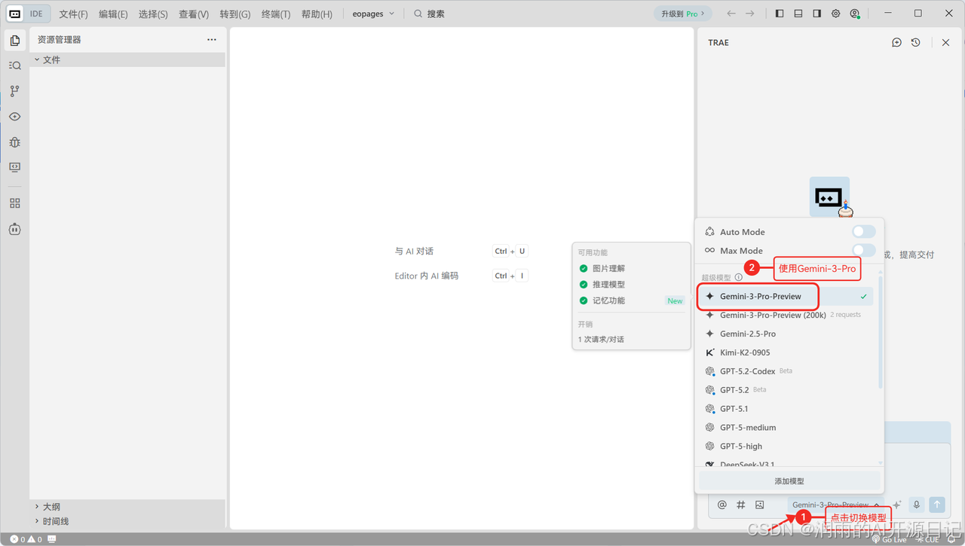Open the remote screen code icon
The height and width of the screenshot is (546, 965).
15,167
